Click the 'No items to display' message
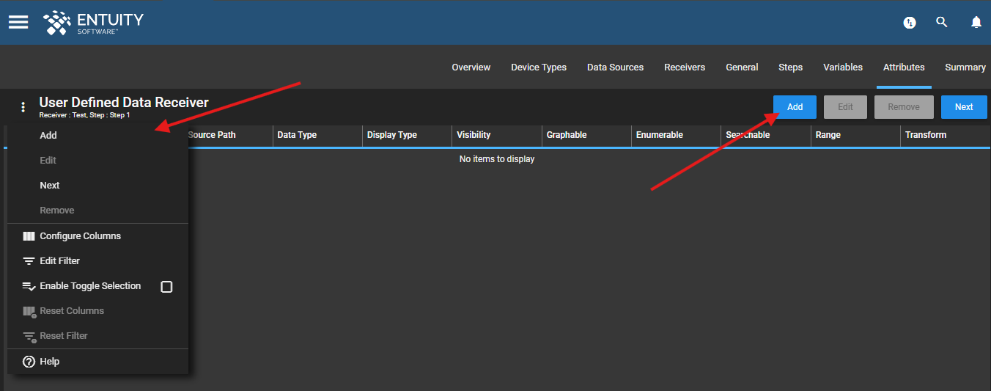Screen dimensions: 991x391 pos(497,159)
